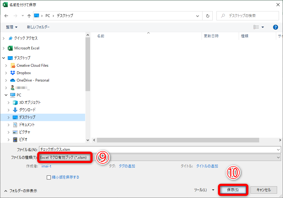
Task: Open the address bar history dropdown
Action: [x=198, y=16]
